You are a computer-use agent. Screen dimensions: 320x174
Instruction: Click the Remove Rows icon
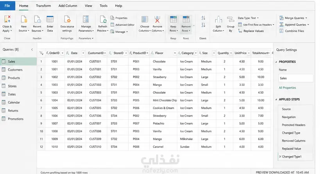(186, 20)
